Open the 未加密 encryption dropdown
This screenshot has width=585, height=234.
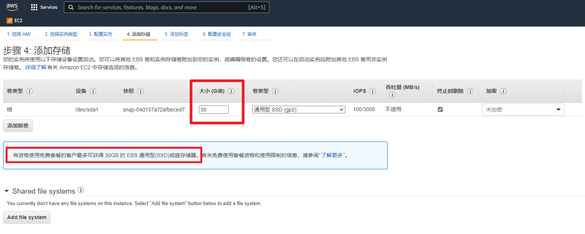pos(523,110)
